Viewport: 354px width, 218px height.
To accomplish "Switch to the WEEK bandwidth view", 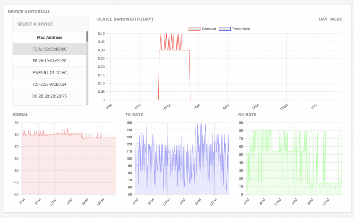I will [x=336, y=19].
